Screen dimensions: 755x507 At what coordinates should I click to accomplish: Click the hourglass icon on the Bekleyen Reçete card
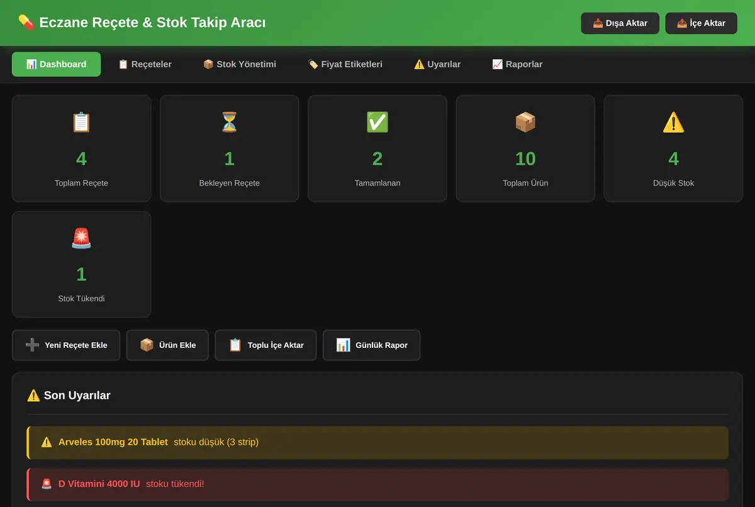point(229,122)
